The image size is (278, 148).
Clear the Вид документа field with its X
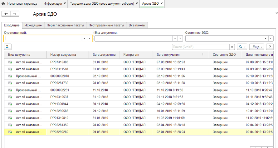pos(180,39)
